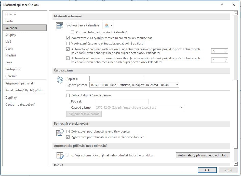Click the second time zone Popisek field

[x=121, y=101]
